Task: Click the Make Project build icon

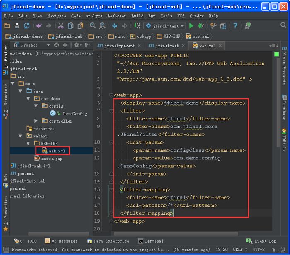Action: [x=137, y=26]
